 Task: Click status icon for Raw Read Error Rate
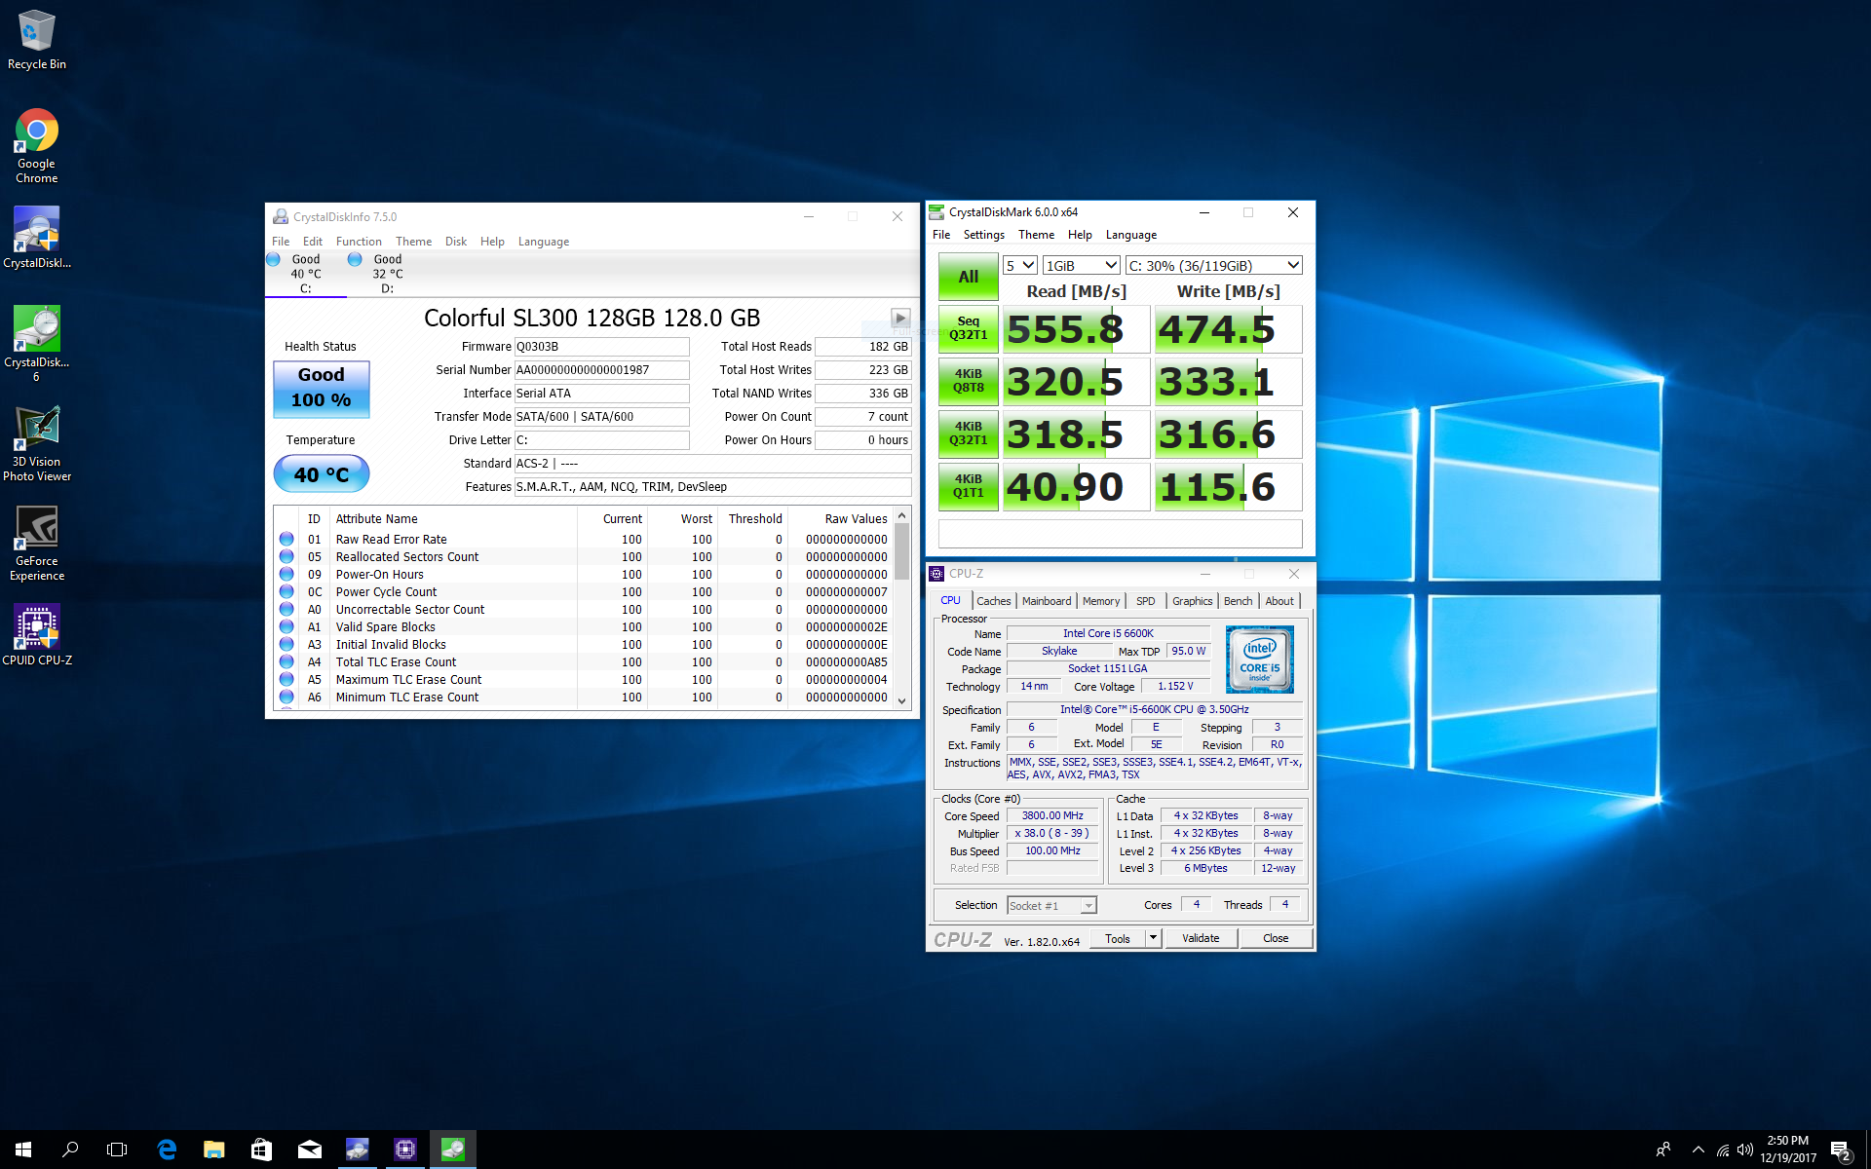286,539
